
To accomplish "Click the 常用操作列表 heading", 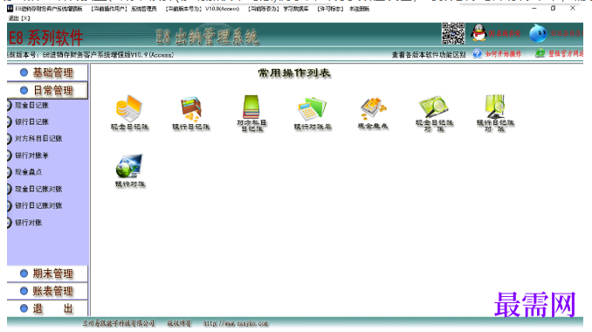I will tap(294, 73).
